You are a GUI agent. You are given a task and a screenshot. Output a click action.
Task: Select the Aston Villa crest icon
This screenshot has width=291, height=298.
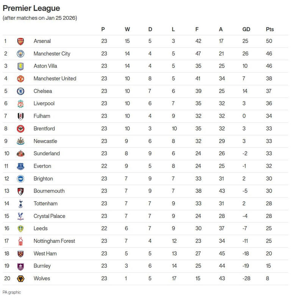tap(20, 66)
